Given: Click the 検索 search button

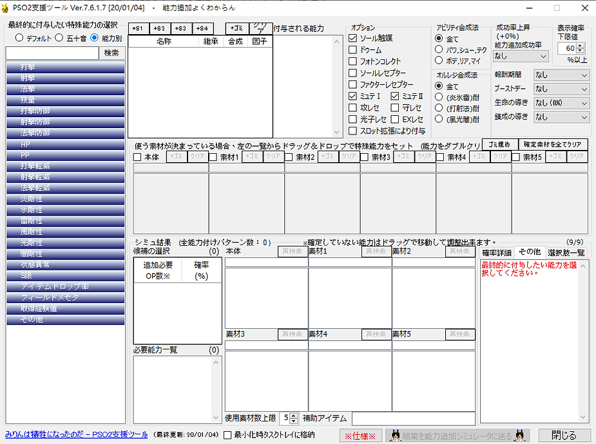Looking at the screenshot, I should (111, 53).
